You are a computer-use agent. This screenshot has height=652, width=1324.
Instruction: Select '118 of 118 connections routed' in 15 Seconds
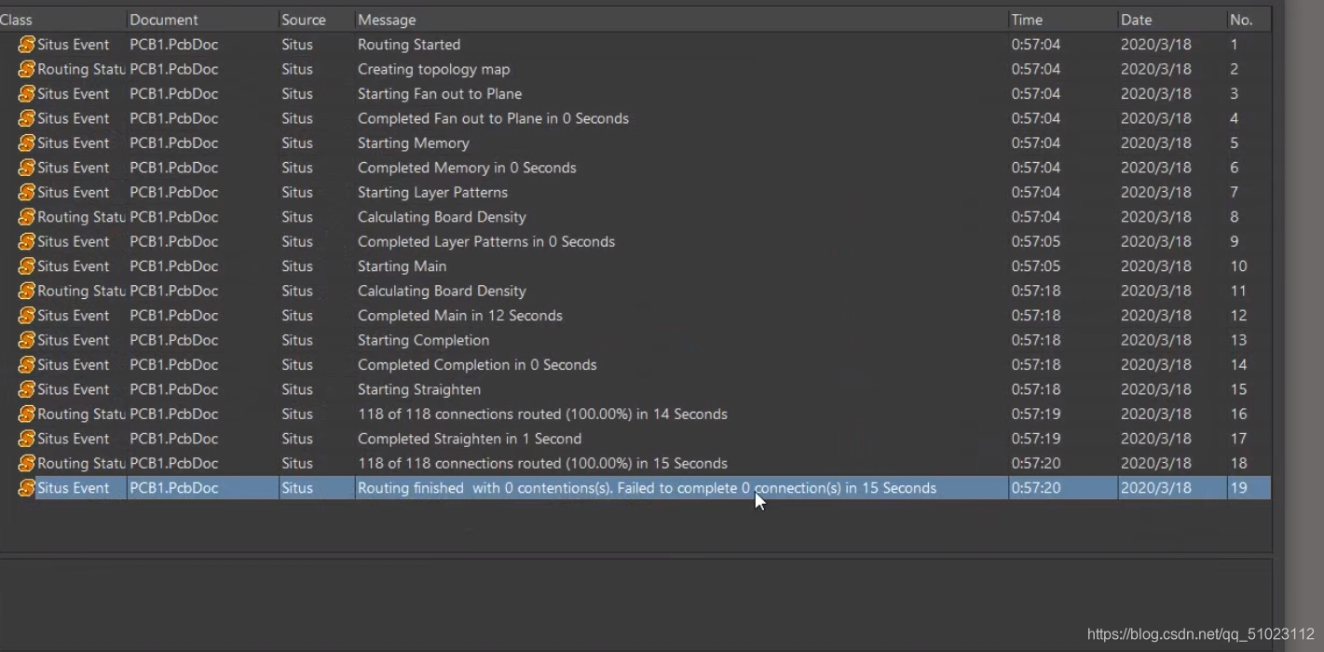[542, 464]
